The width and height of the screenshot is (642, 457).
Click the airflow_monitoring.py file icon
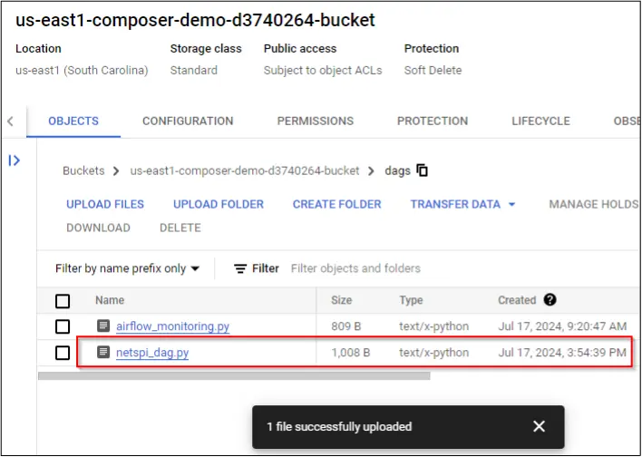point(103,326)
